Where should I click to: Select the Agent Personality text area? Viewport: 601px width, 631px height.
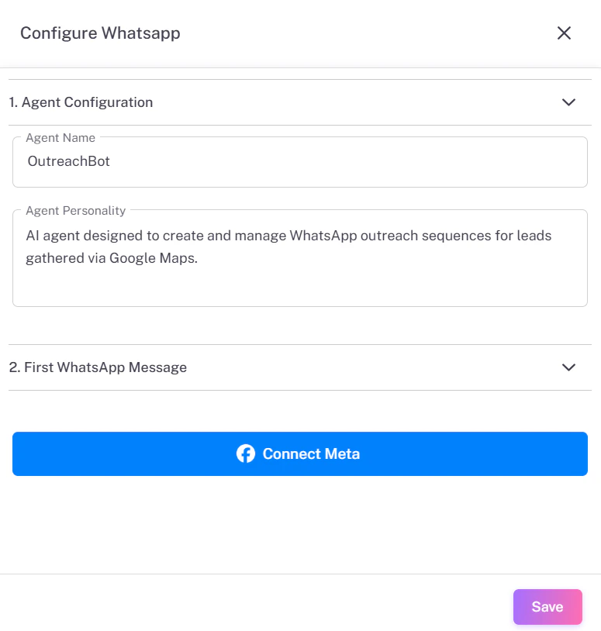point(300,256)
